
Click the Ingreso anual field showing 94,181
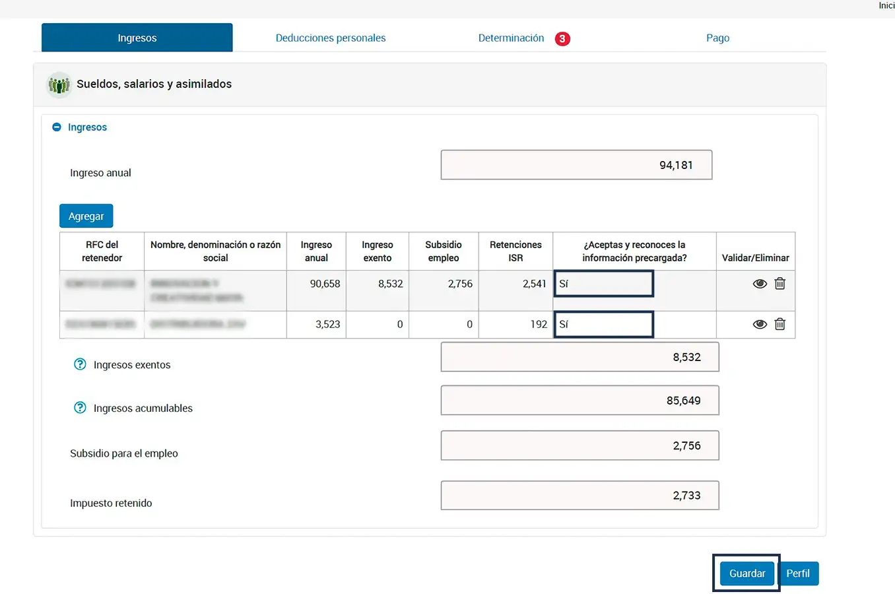576,165
